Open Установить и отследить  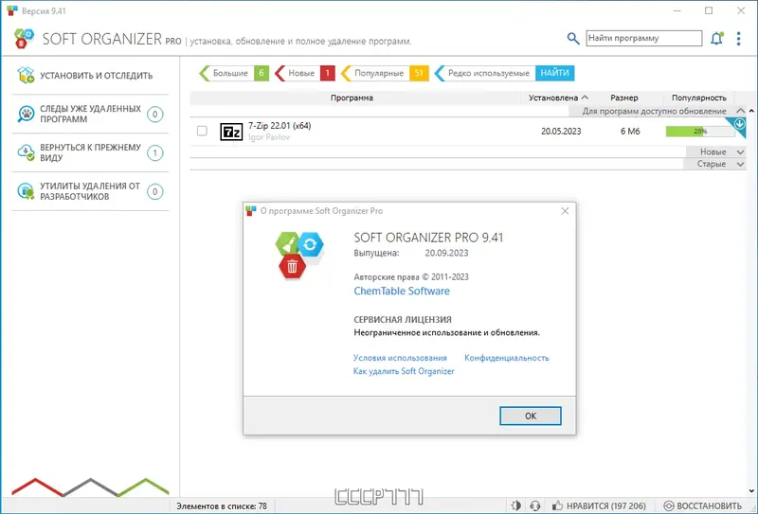tap(90, 76)
